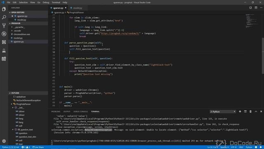Collapse fill_quesion_text node in Outline
This screenshot has width=264, height=149.
[13, 130]
